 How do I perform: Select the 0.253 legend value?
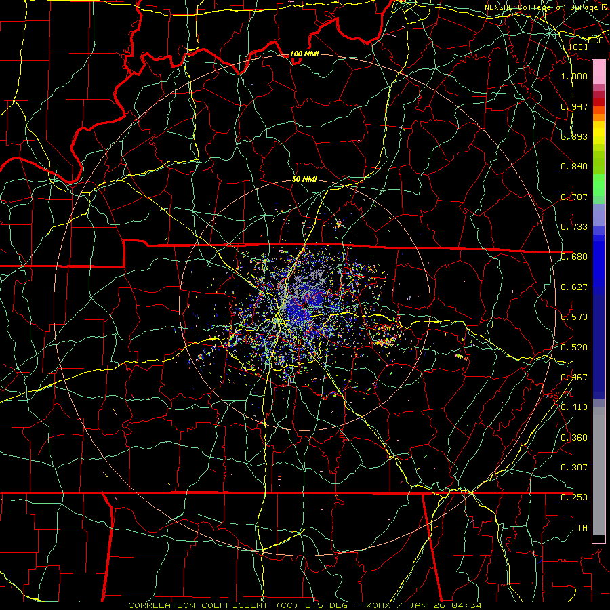(x=574, y=497)
